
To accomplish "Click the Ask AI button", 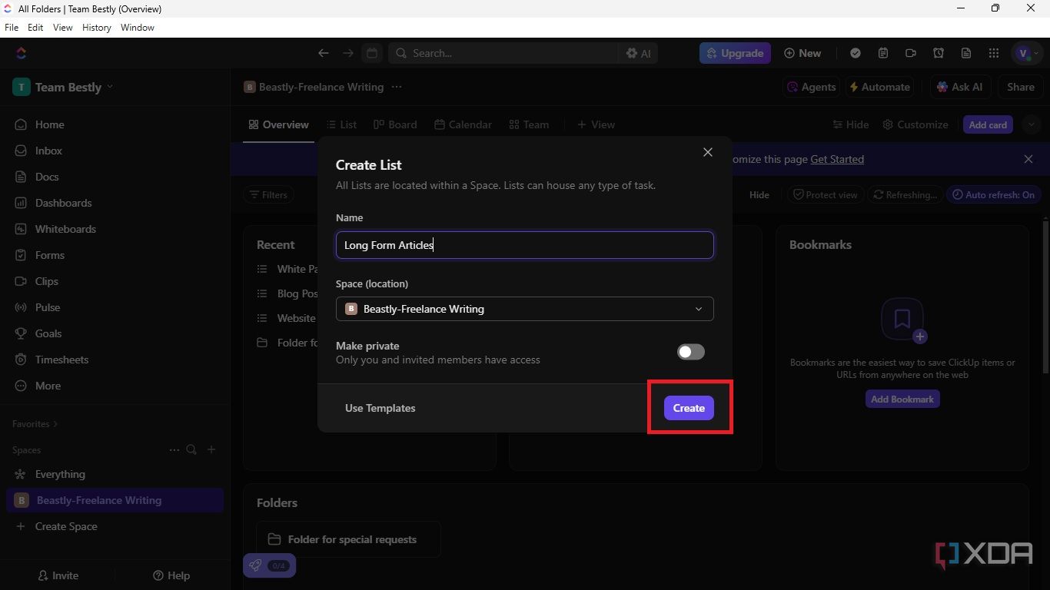I will coord(960,87).
